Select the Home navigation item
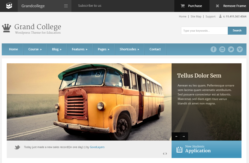Viewport: 249px width, 163px height. click(13, 49)
